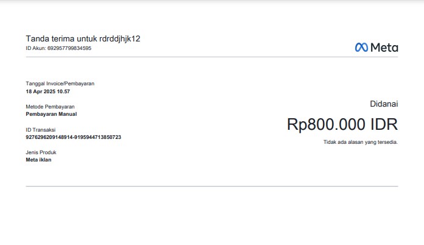Select the date 18 Apr 2025 10.57
This screenshot has width=424, height=245.
(x=48, y=91)
